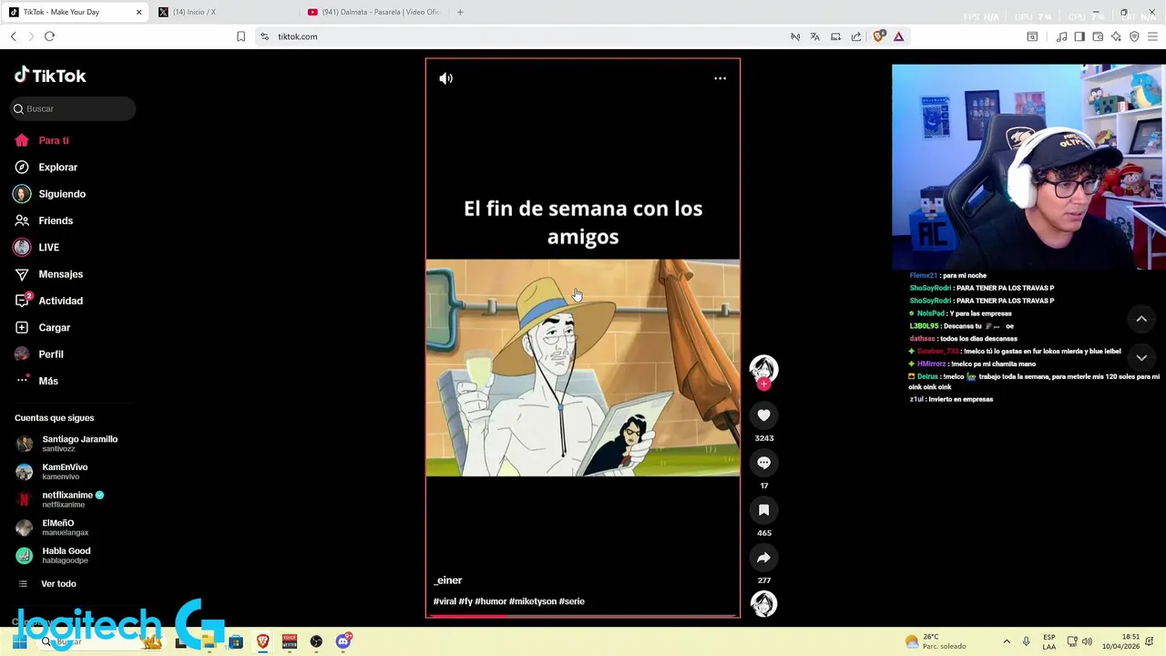Click the TikTok search field

pyautogui.click(x=73, y=108)
